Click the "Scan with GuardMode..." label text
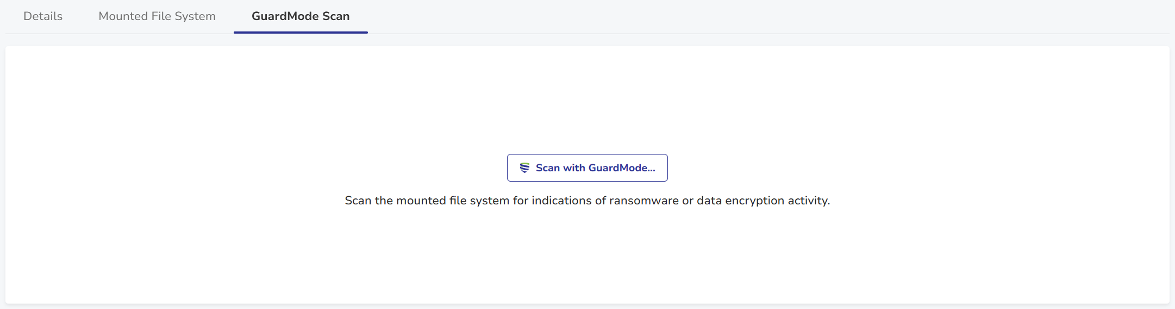 (x=595, y=168)
